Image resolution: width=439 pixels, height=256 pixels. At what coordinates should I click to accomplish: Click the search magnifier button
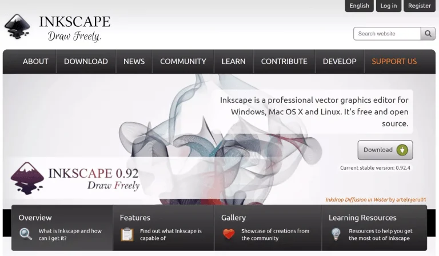[x=428, y=34]
